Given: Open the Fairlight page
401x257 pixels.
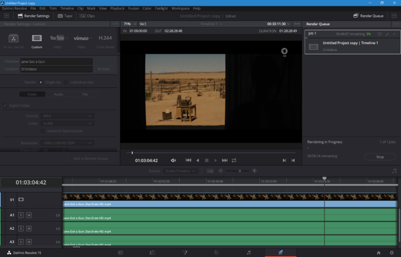Looking at the screenshot, I should point(248,252).
